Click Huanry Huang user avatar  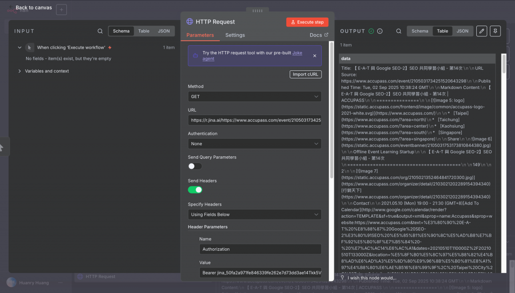tap(12, 282)
